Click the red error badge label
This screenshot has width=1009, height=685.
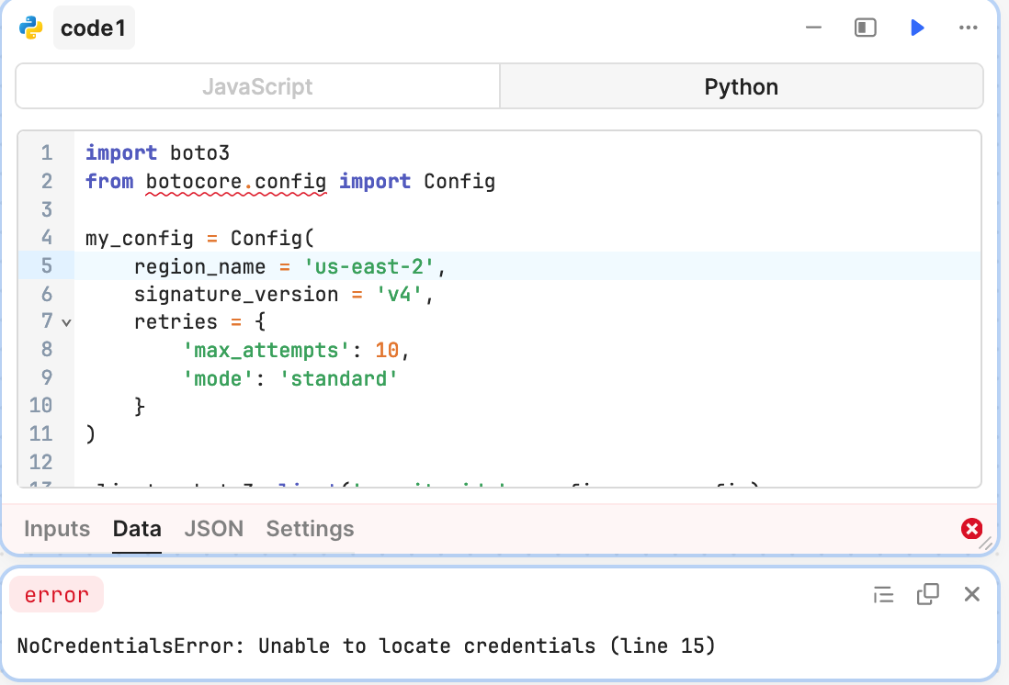click(x=57, y=595)
